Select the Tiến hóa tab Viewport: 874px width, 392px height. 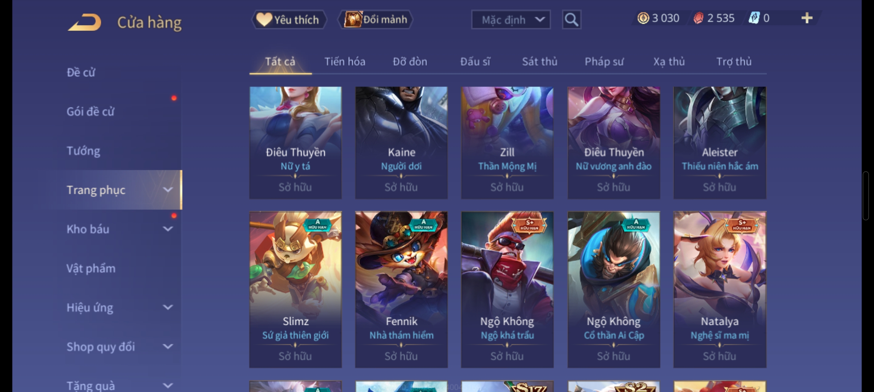345,62
